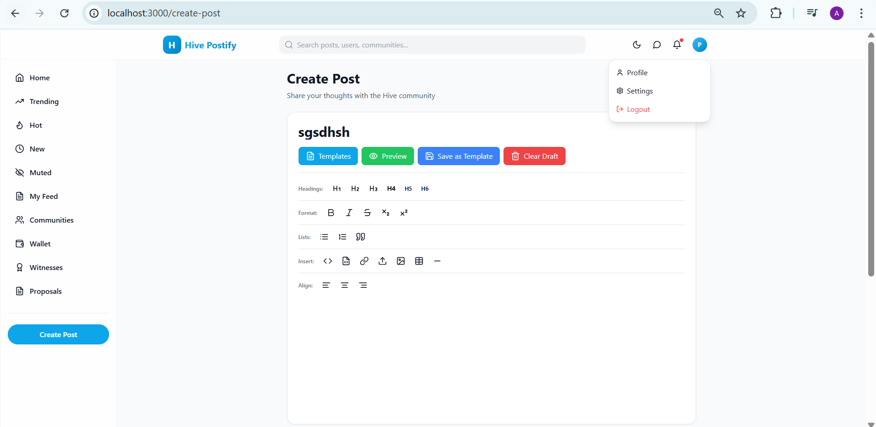876x427 pixels.
Task: Apply superscript formatting
Action: coord(404,213)
